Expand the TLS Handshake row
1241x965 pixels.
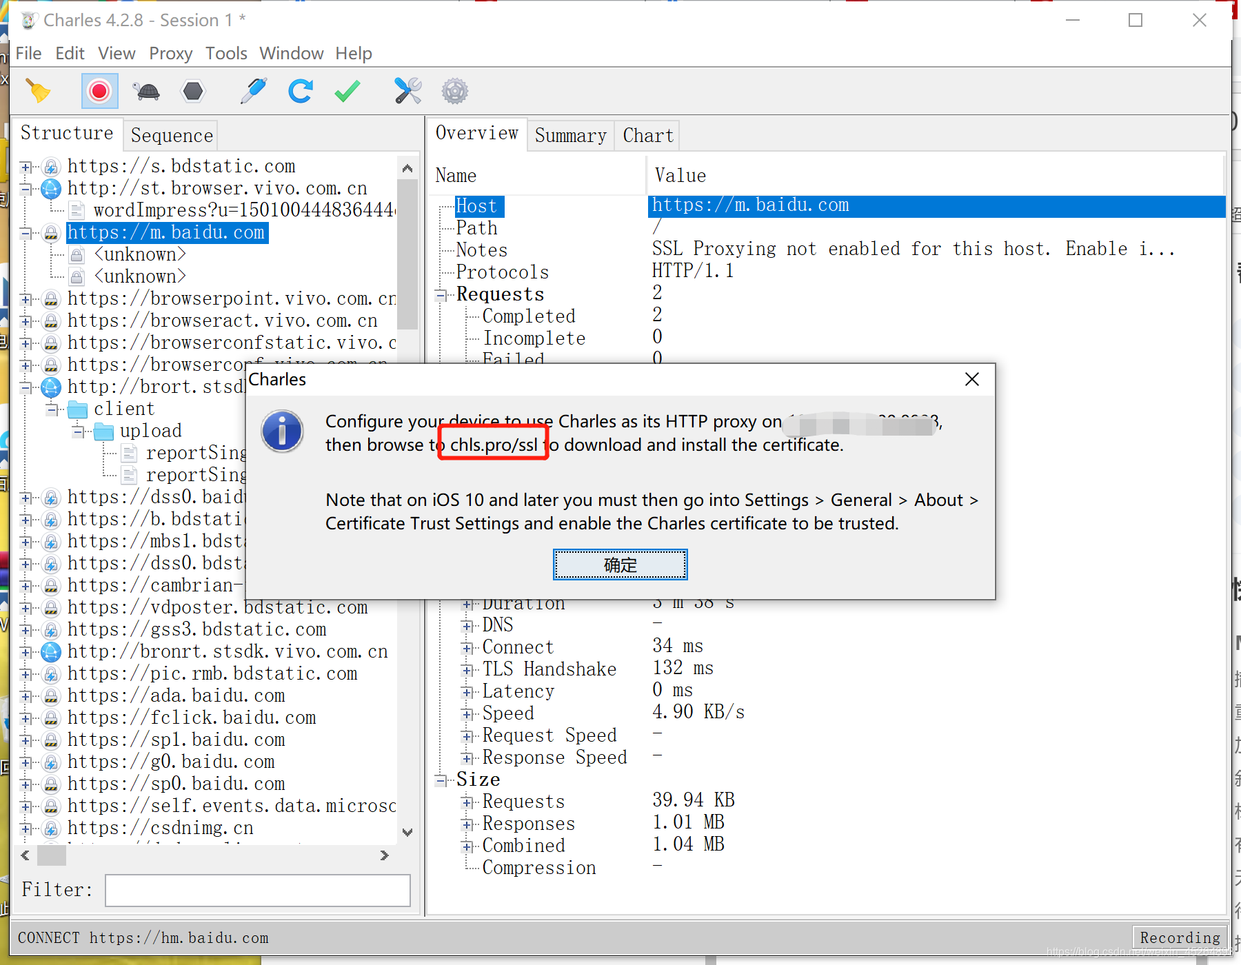[x=467, y=670]
